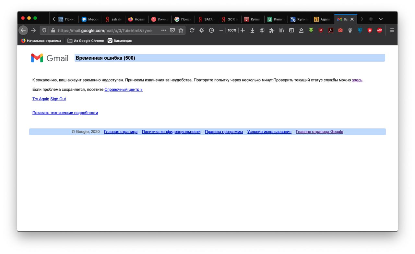Follow the здесь service status link

tap(357, 80)
